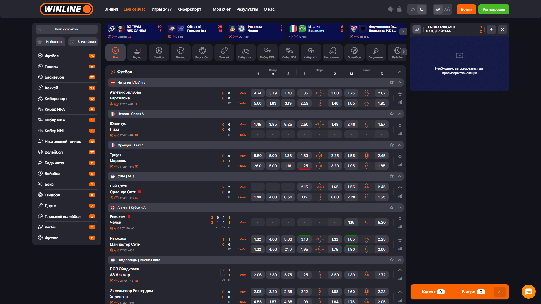Open Гандбол in the sidebar
This screenshot has width=541, height=304.
(67, 195)
